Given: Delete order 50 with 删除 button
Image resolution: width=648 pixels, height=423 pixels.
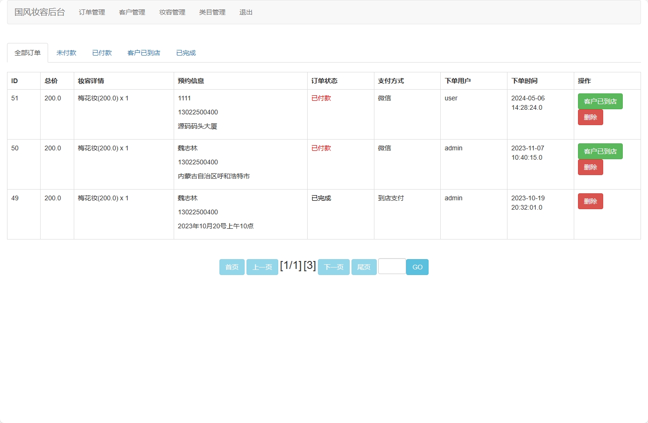Looking at the screenshot, I should click(x=590, y=167).
